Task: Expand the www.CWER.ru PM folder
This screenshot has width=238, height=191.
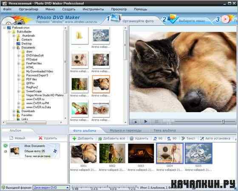Action: (19, 103)
